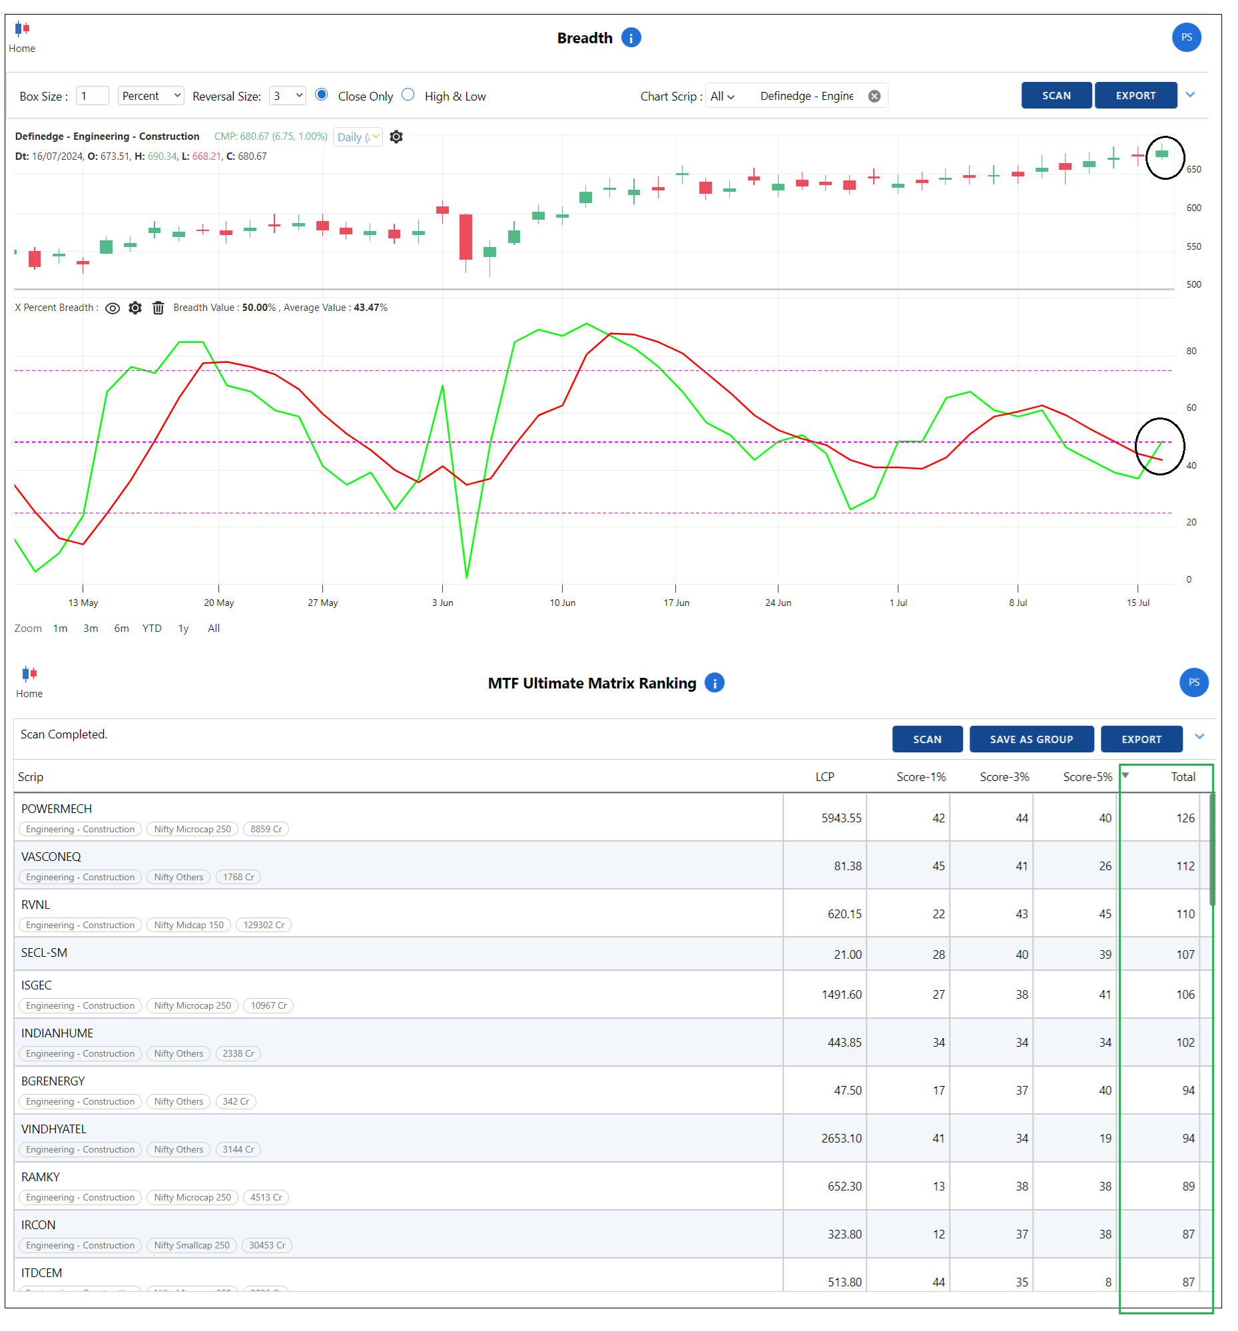Select BGRENERGY scrip name

click(x=53, y=1081)
